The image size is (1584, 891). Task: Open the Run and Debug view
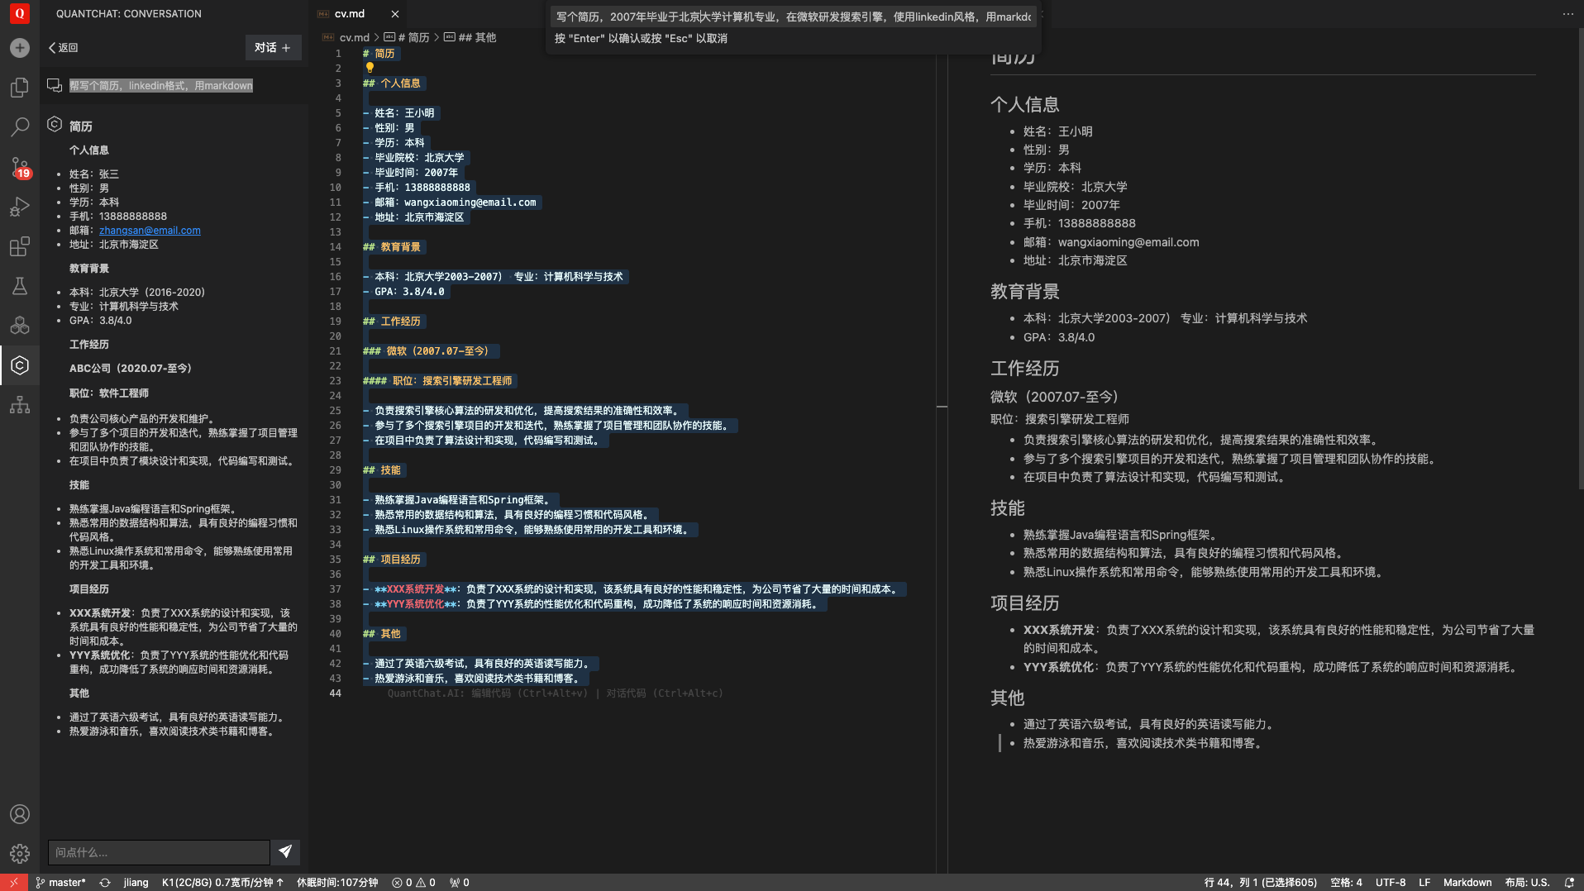pos(20,207)
